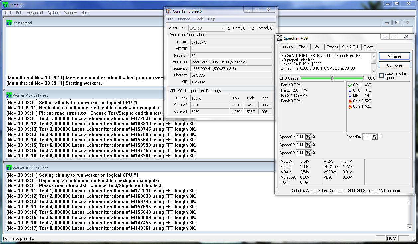
Task: Click the Speed02 percentage input field
Action: point(300,145)
